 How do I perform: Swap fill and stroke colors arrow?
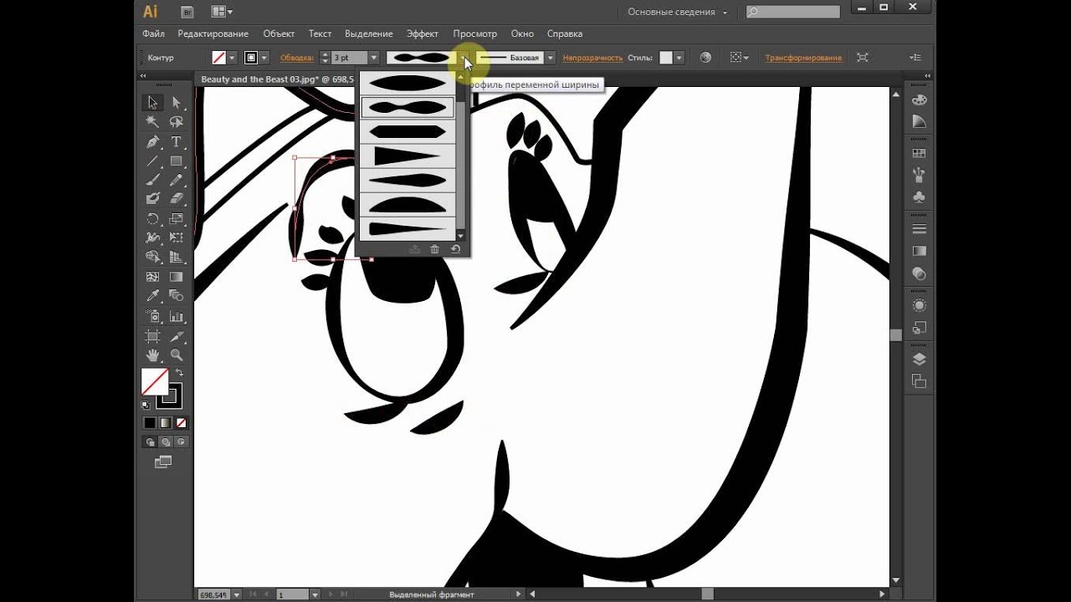pos(178,373)
